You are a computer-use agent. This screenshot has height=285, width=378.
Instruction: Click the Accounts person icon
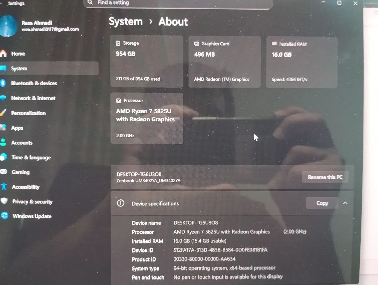pos(4,142)
